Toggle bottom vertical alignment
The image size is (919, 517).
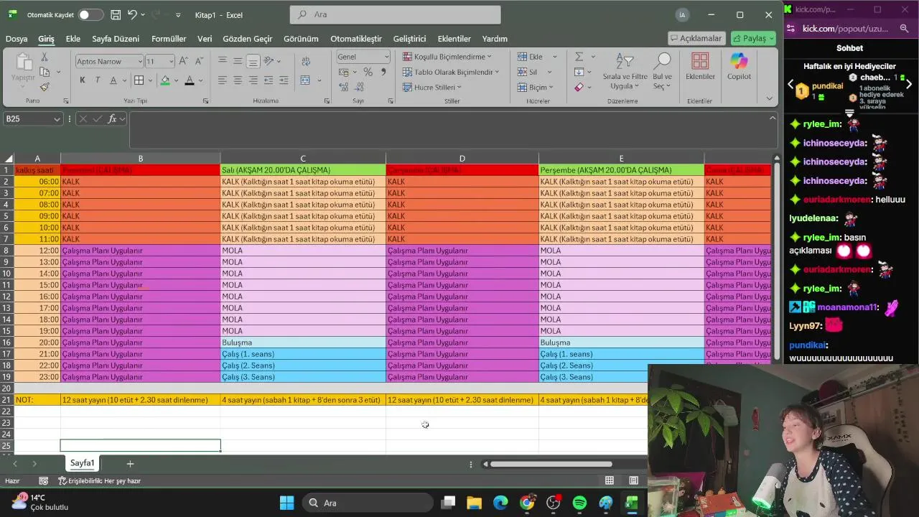(x=253, y=61)
